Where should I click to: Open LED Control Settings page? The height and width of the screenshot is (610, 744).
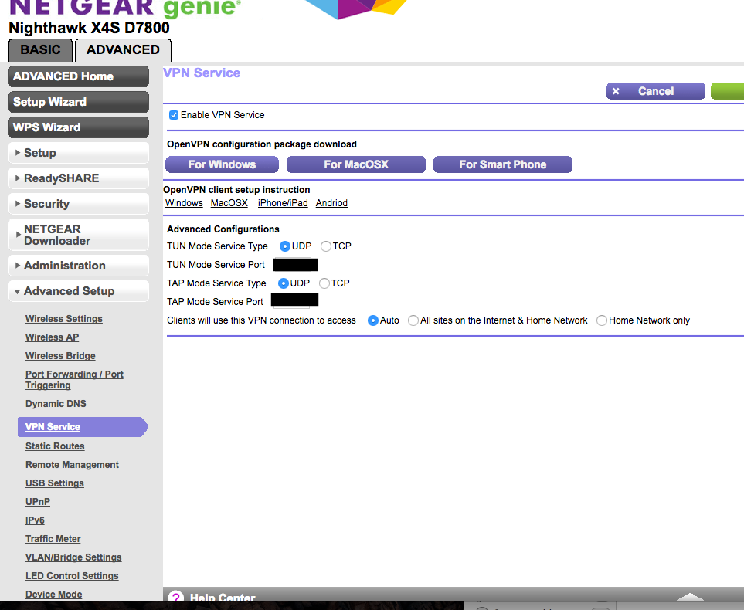pyautogui.click(x=72, y=576)
